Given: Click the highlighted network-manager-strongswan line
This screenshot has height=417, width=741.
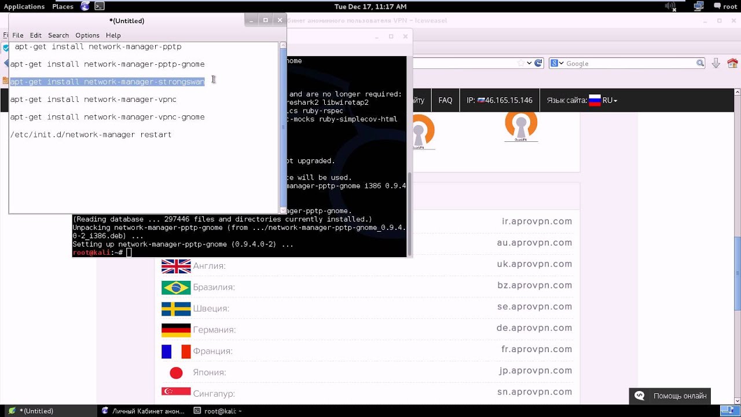Looking at the screenshot, I should (107, 82).
